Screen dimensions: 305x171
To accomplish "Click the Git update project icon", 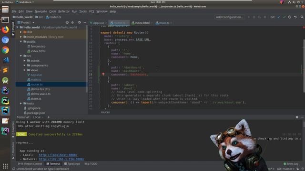I will tap(279, 17).
